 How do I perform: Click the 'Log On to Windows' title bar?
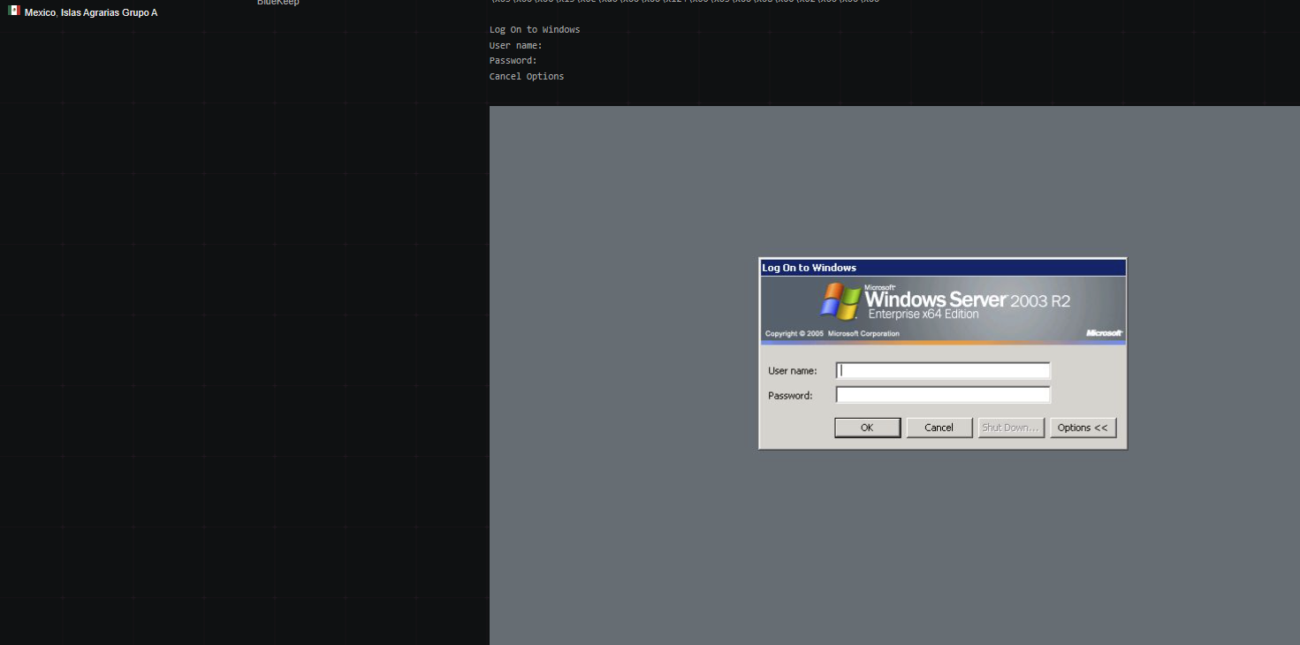tap(943, 268)
